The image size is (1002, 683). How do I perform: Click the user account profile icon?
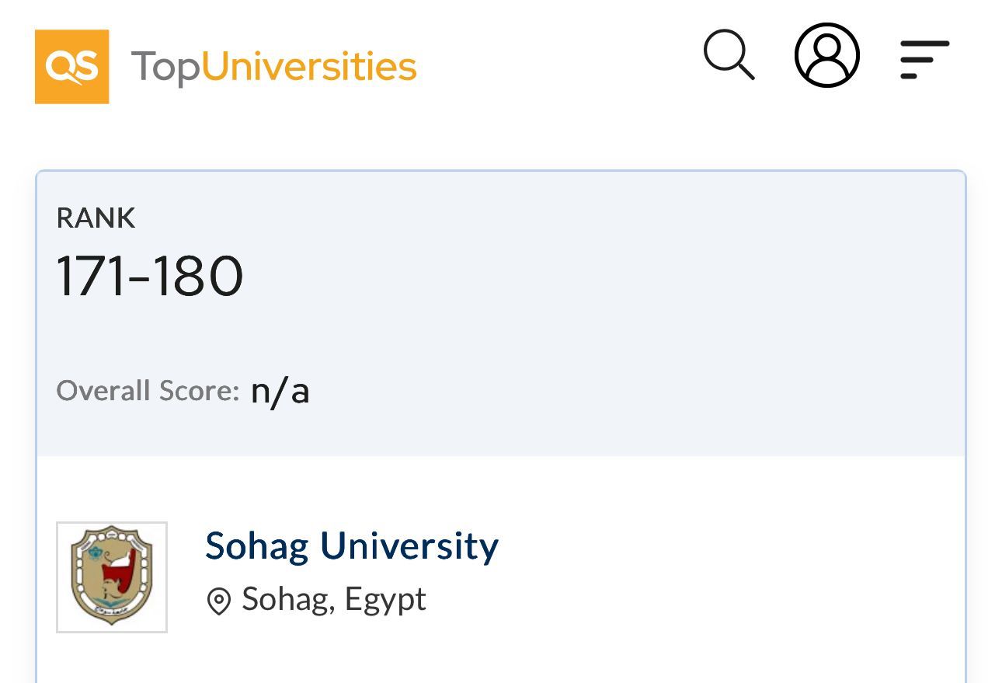click(x=826, y=56)
